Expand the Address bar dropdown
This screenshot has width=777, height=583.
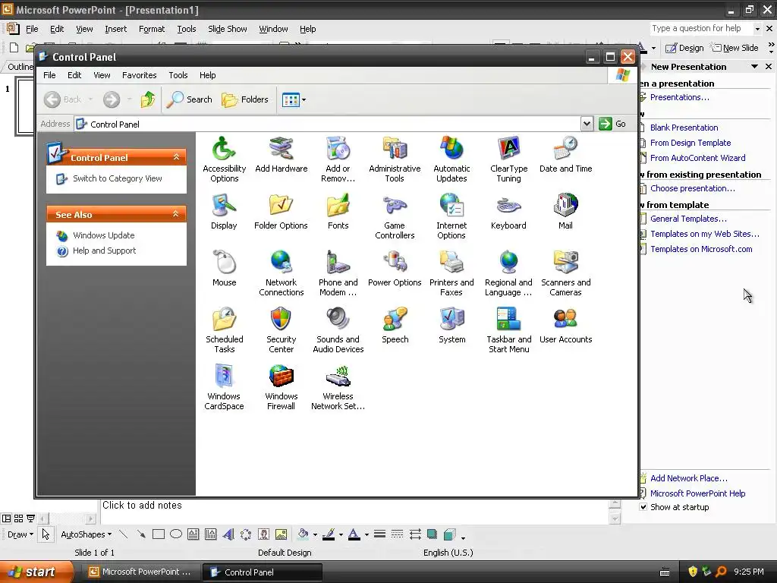pos(587,124)
